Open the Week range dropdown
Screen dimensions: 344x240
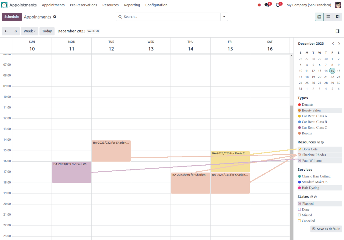30,31
